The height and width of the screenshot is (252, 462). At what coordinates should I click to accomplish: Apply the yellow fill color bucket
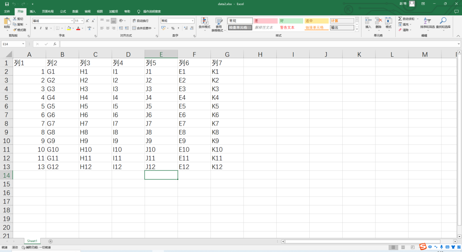coord(68,28)
